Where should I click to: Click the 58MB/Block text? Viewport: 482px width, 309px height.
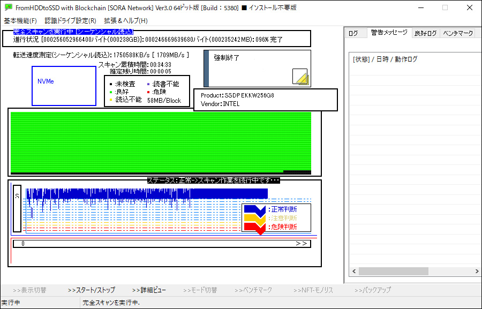coord(164,101)
